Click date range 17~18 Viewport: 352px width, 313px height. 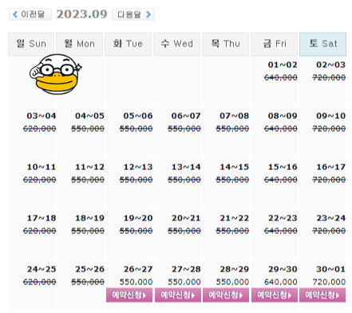tap(42, 218)
